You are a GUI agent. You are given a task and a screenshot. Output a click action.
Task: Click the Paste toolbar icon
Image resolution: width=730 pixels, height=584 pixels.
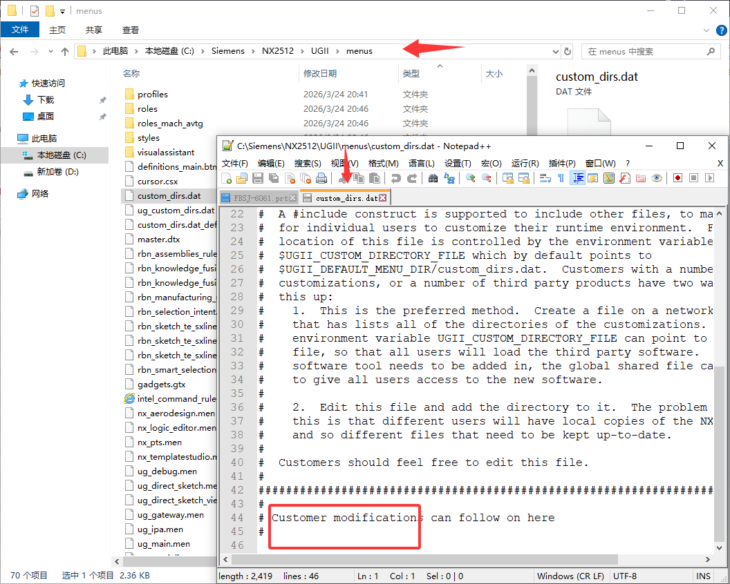click(x=374, y=178)
